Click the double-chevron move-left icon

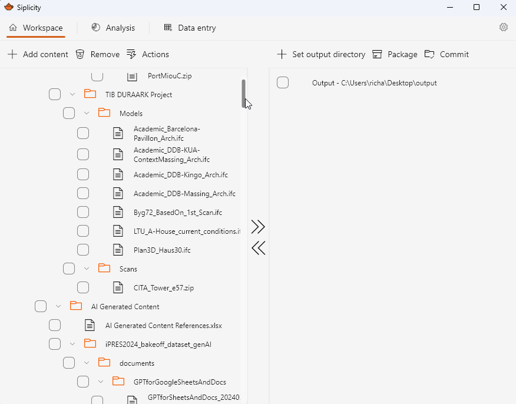258,248
